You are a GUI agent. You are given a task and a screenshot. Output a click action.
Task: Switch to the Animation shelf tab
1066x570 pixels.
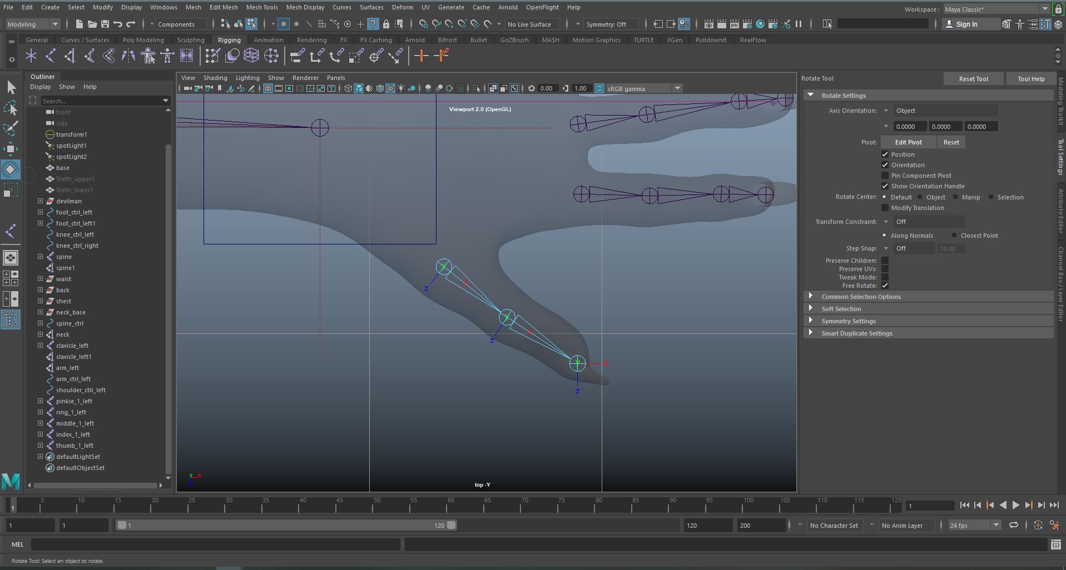pos(269,40)
